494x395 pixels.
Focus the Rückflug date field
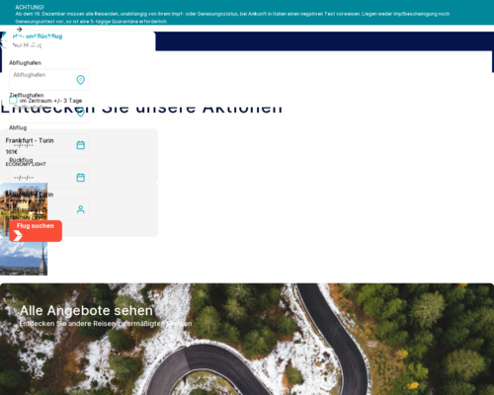[x=49, y=178]
